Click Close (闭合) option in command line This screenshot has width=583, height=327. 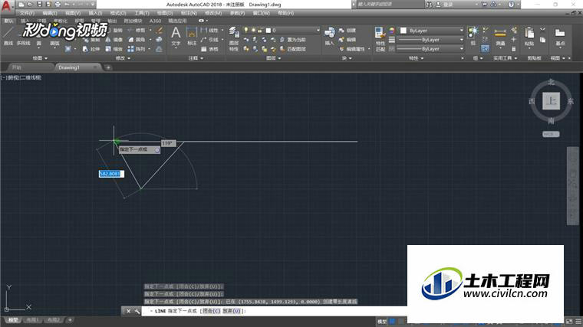[x=211, y=311]
